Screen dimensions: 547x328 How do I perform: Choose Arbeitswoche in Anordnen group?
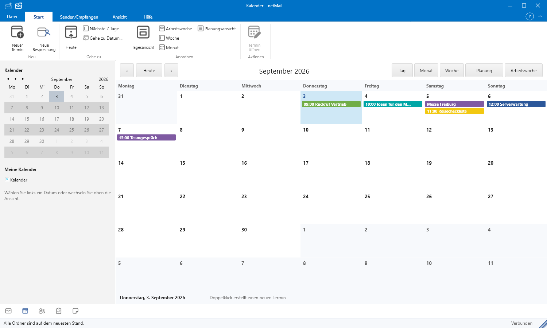click(176, 28)
